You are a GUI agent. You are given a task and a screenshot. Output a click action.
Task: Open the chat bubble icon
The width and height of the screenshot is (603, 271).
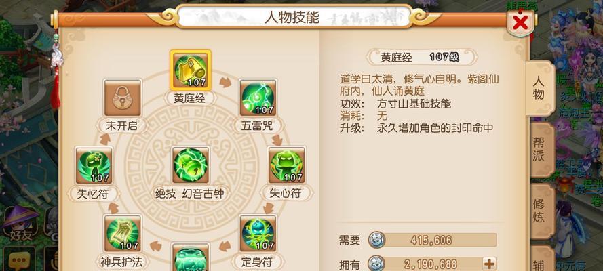pyautogui.click(x=18, y=259)
